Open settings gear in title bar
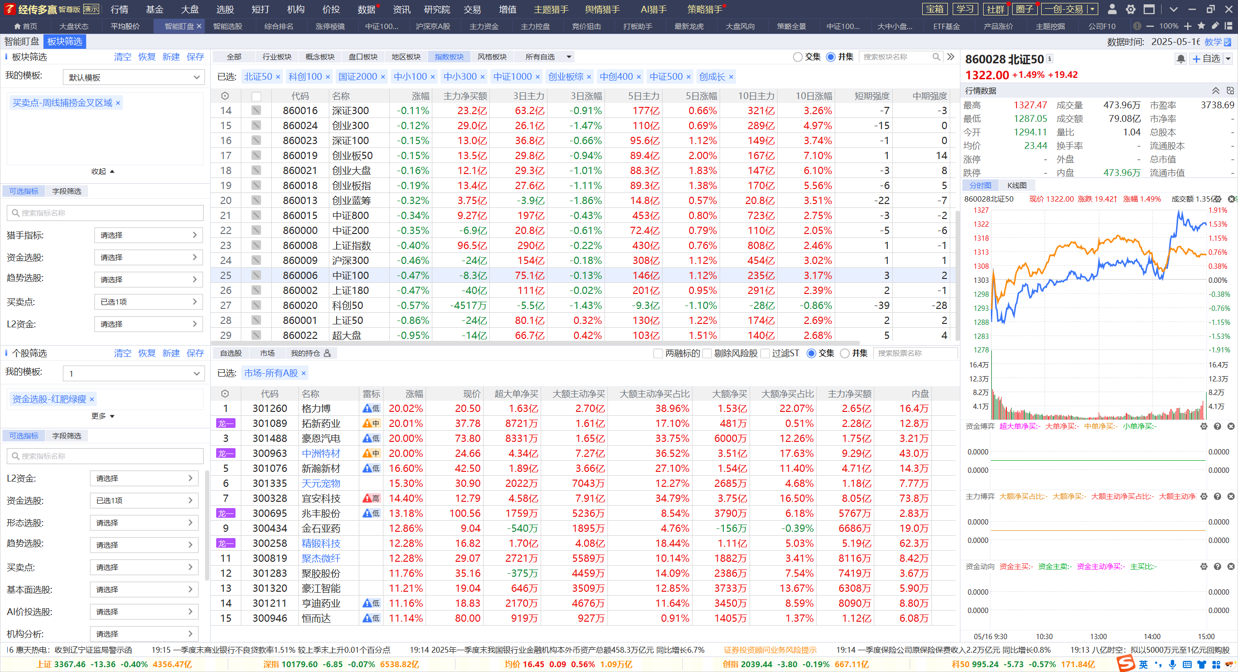This screenshot has width=1238, height=672. (1131, 9)
